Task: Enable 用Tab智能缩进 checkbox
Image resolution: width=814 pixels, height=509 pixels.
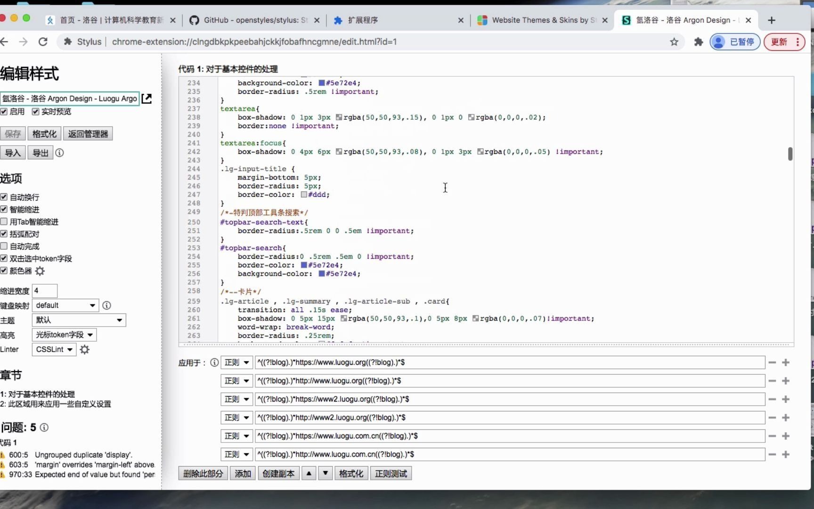Action: point(4,222)
